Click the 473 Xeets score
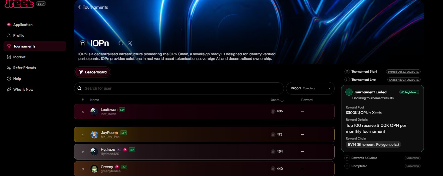443x176 pixels. click(x=280, y=134)
